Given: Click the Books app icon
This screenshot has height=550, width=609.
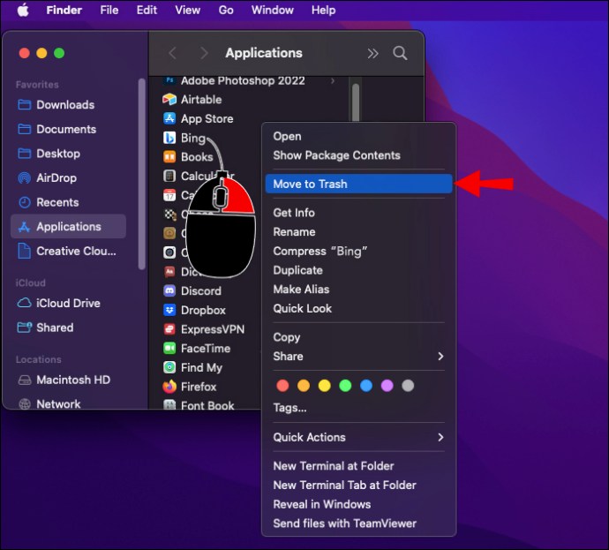Looking at the screenshot, I should [169, 157].
